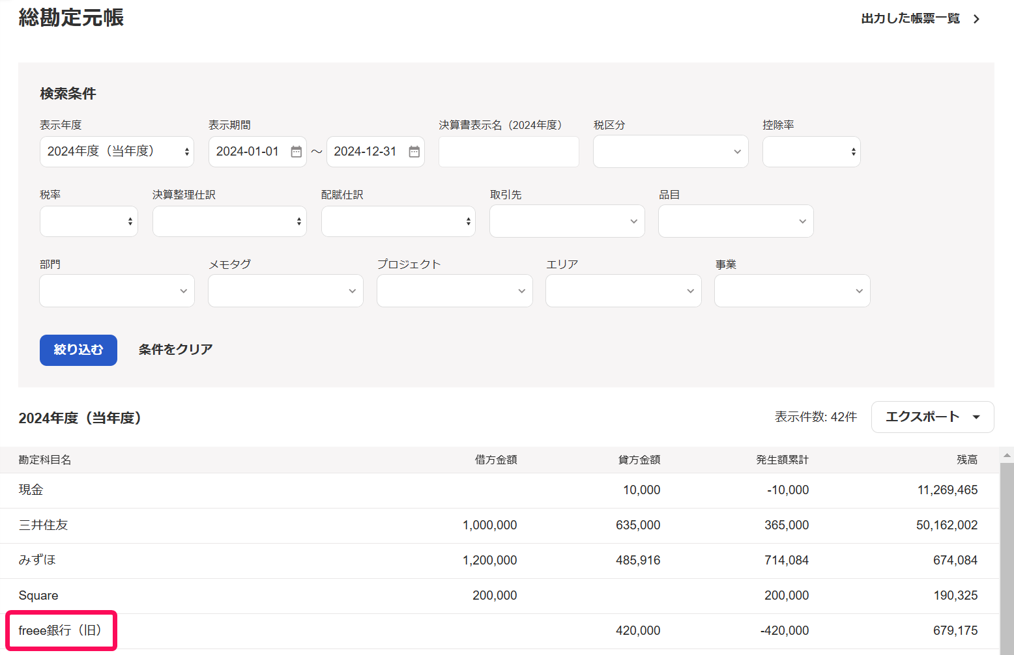Click the 決算書表示名 input field
This screenshot has width=1014, height=655.
[508, 152]
